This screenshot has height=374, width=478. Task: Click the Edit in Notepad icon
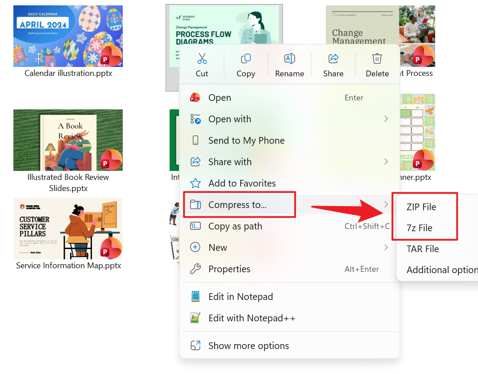tap(195, 296)
